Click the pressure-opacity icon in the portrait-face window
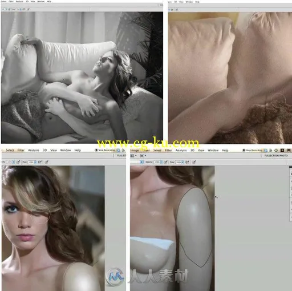 click(x=18, y=162)
